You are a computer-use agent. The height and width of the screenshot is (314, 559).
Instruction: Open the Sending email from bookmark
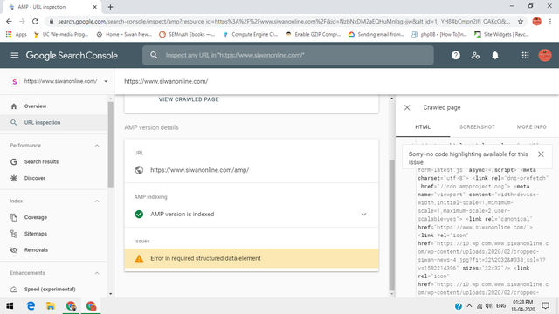(376, 35)
